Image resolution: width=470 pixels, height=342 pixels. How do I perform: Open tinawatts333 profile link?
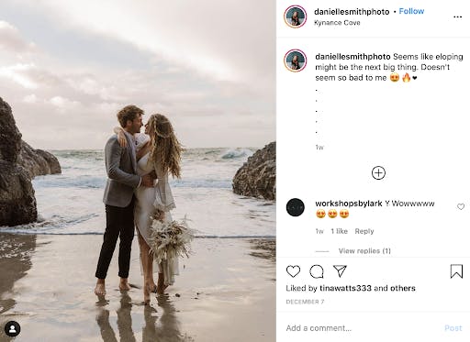345,288
